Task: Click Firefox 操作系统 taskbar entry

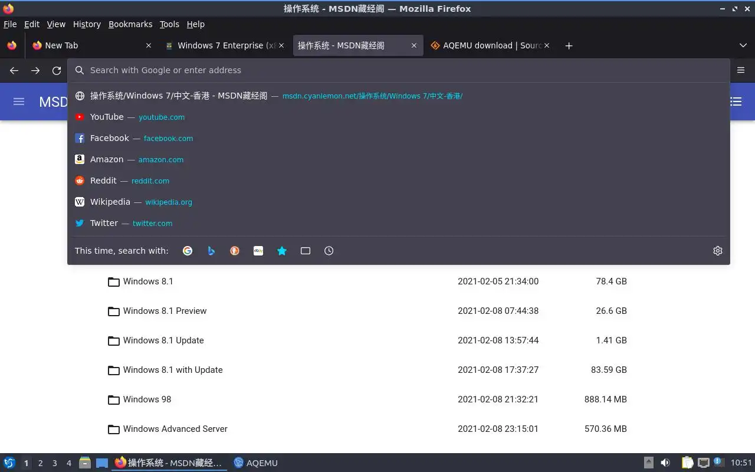Action: point(169,463)
